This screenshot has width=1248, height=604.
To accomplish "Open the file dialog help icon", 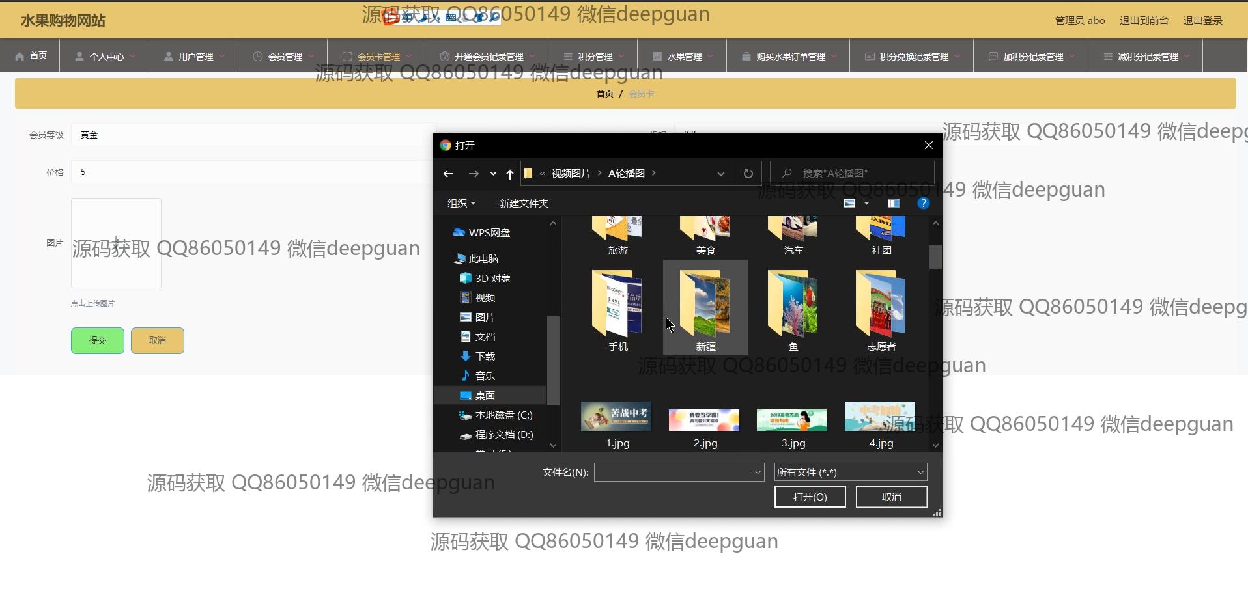I will pyautogui.click(x=923, y=204).
